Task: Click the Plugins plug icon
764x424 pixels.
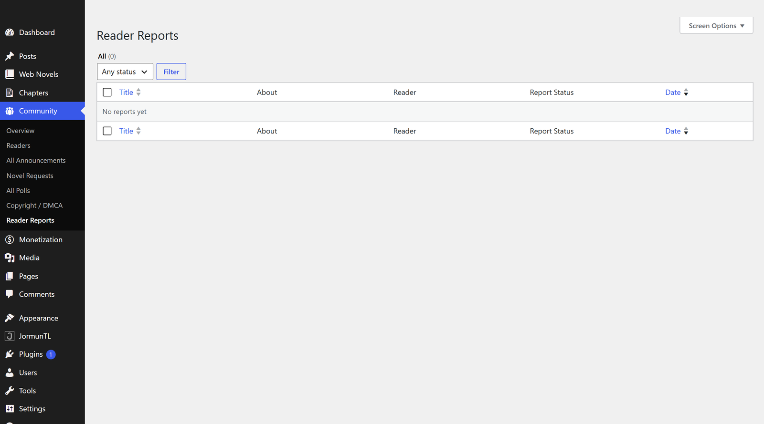Action: [x=10, y=354]
